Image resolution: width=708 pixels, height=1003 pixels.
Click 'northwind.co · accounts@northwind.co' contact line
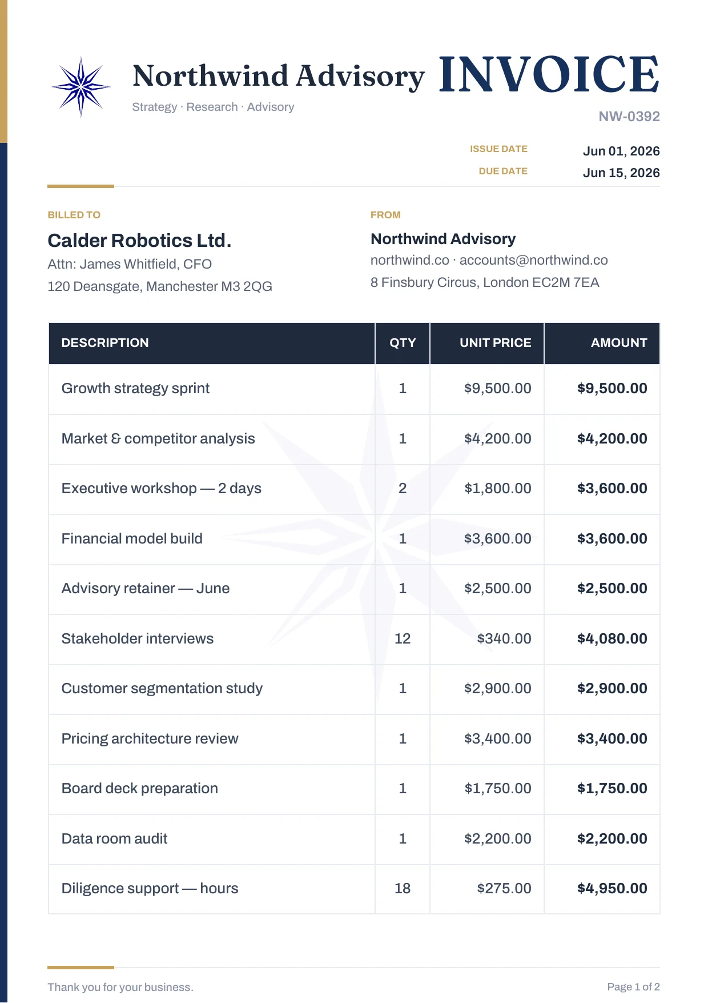489,260
